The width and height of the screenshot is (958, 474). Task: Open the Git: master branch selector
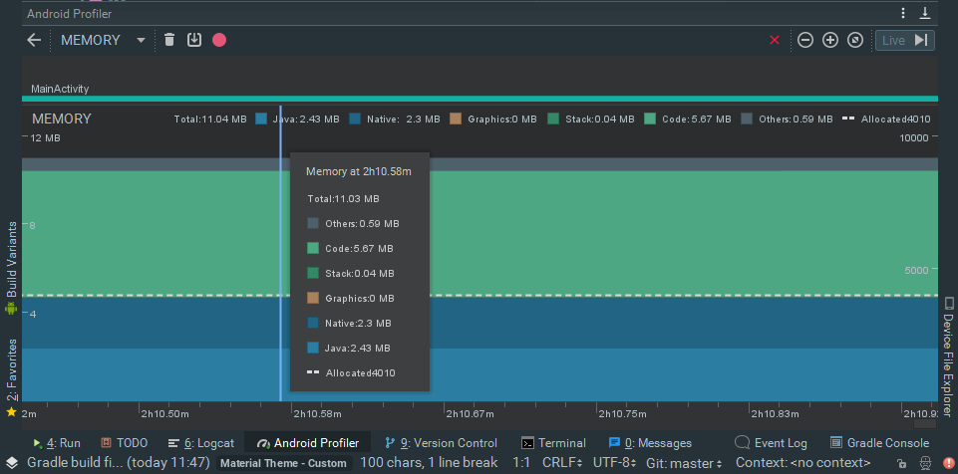(x=683, y=463)
